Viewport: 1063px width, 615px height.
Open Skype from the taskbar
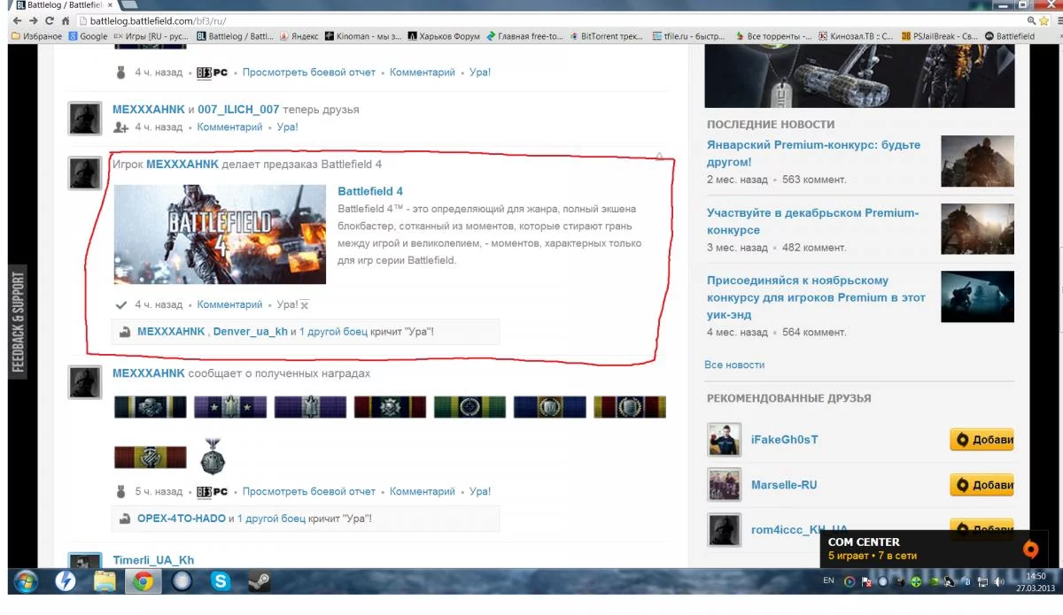tap(221, 581)
